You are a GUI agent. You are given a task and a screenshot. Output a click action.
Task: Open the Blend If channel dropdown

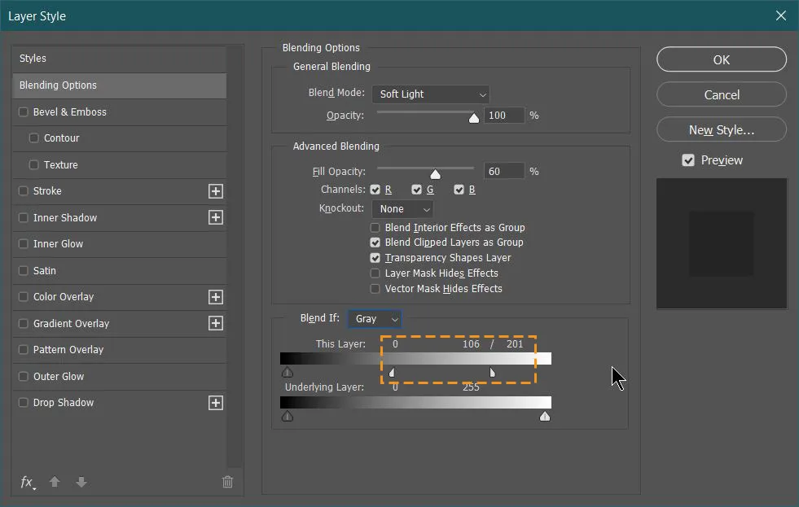(x=375, y=318)
